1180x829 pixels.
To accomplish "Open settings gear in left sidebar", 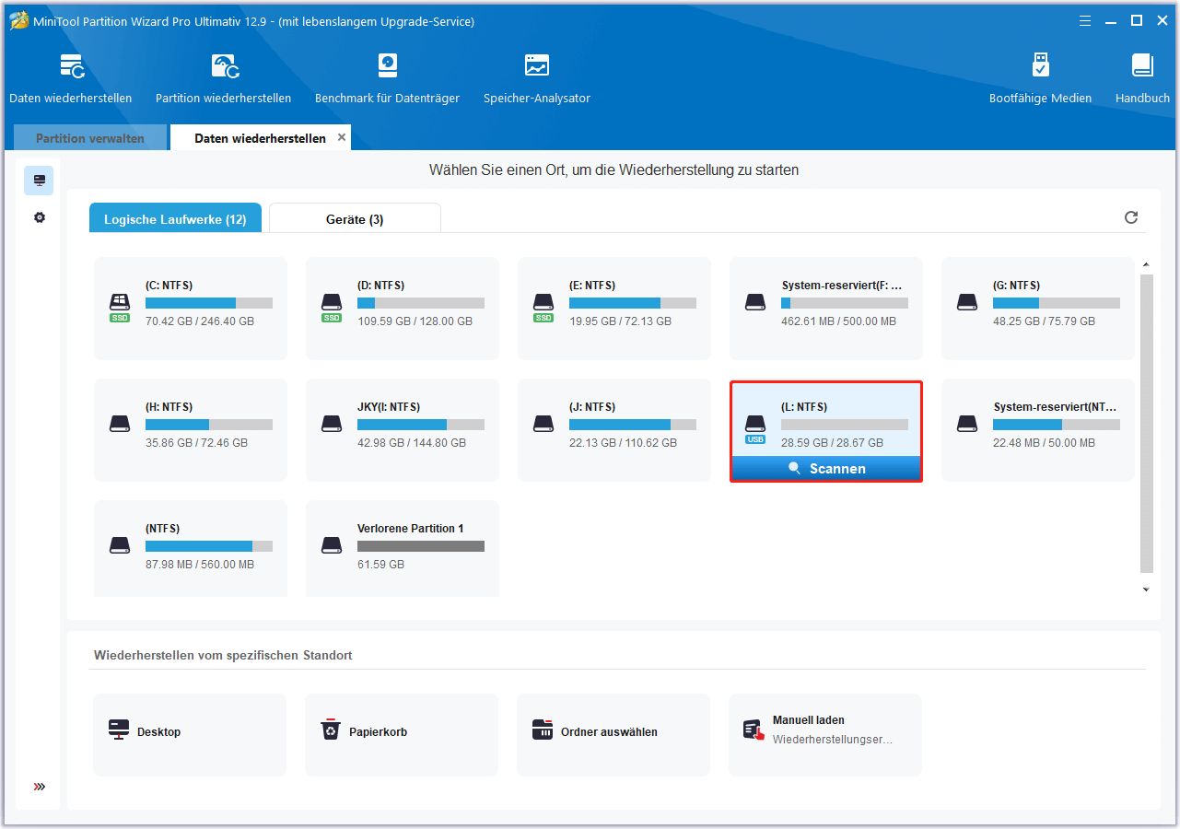I will tap(39, 218).
